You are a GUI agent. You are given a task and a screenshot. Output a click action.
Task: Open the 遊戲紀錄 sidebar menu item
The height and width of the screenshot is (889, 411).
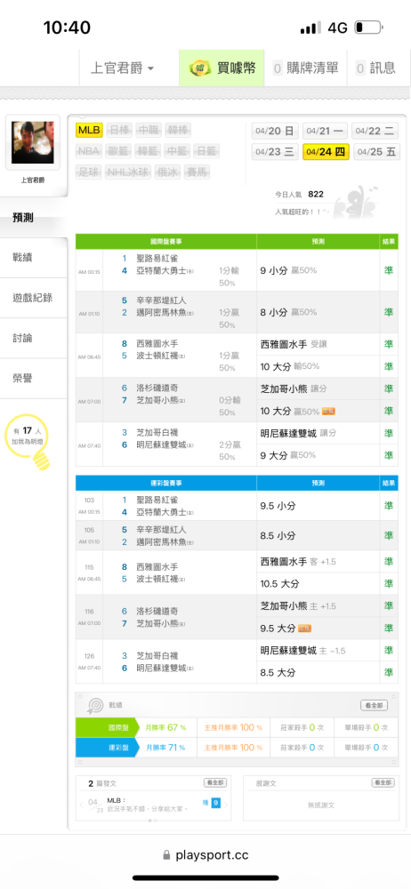pyautogui.click(x=33, y=298)
